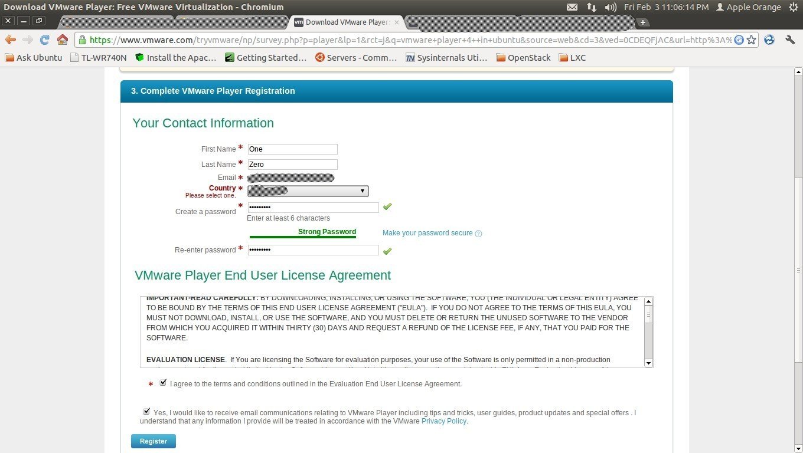Close the Download VMware Player tab
This screenshot has height=453, width=803.
(397, 22)
